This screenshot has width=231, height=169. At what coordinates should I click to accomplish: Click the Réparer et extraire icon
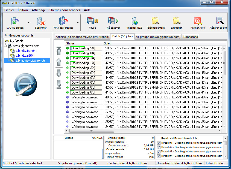[220, 20]
